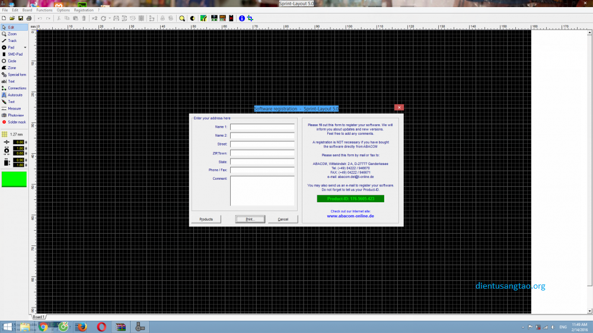Click the blue info icon in toolbar
Image resolution: width=593 pixels, height=333 pixels.
[242, 18]
